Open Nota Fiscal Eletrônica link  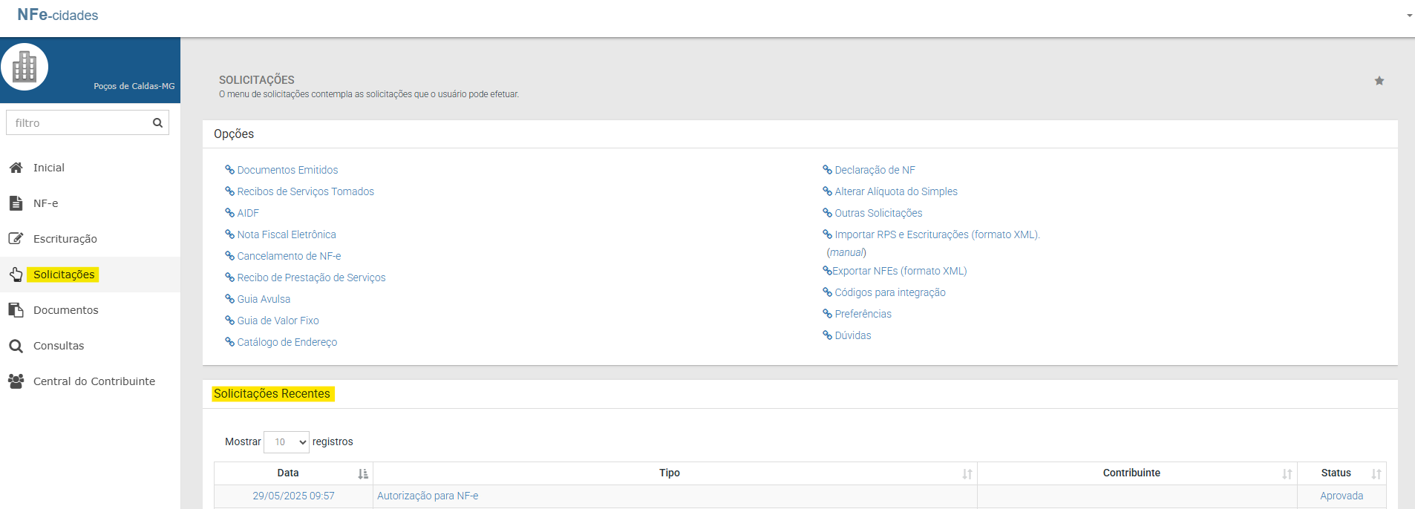coord(287,234)
